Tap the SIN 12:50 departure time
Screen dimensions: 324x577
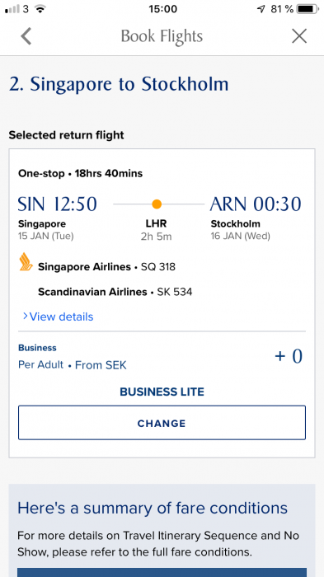tap(58, 204)
